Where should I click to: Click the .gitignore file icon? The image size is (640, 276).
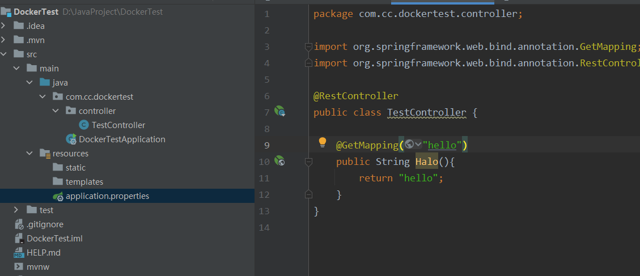pos(19,224)
